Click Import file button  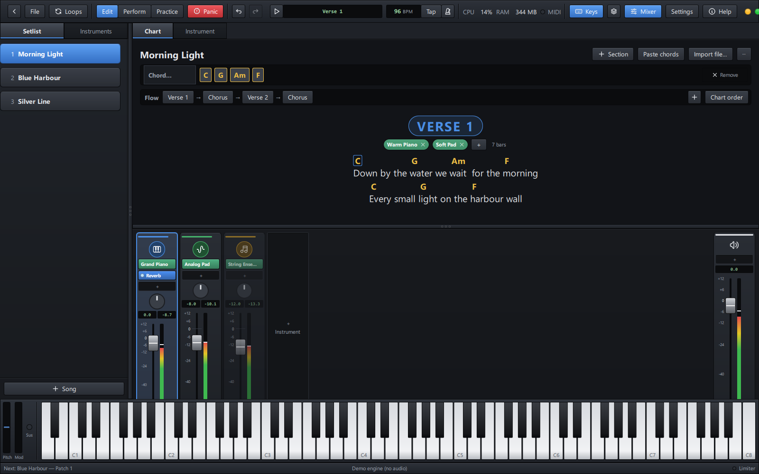click(710, 54)
